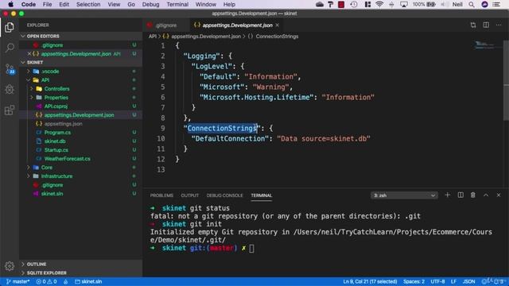
Task: Select the Terminal panel tab
Action: point(262,195)
